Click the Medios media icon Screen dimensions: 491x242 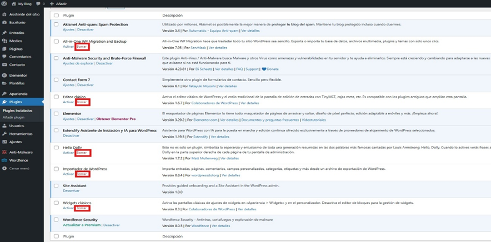pos(4,41)
